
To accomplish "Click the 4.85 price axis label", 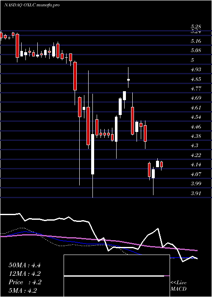I will click(196, 79).
